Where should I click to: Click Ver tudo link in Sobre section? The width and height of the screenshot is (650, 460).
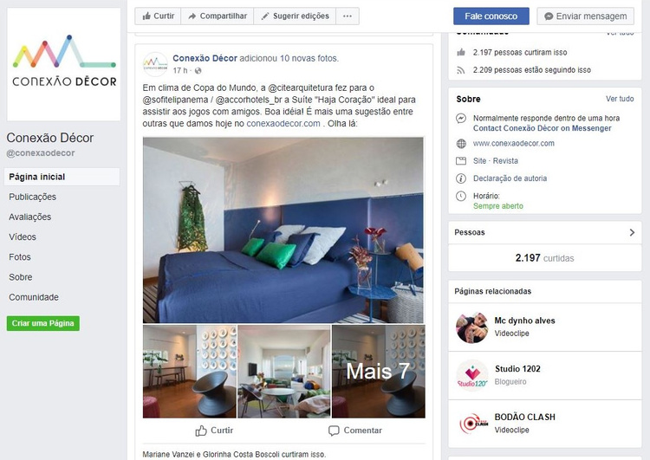point(620,99)
